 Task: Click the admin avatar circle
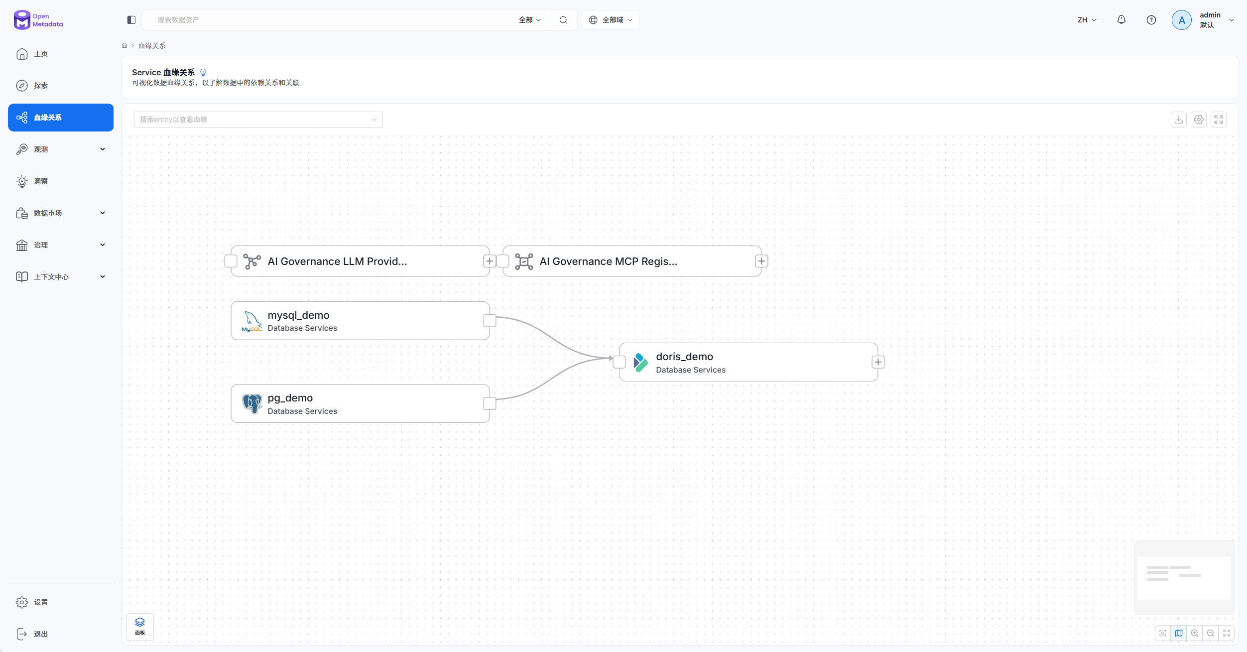(1182, 20)
